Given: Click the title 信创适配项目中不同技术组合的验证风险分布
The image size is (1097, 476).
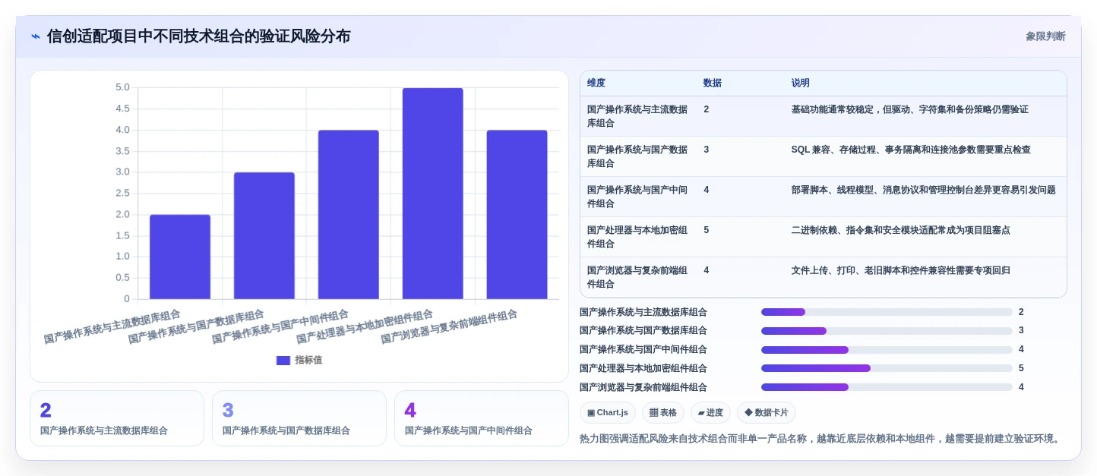Looking at the screenshot, I should point(199,36).
